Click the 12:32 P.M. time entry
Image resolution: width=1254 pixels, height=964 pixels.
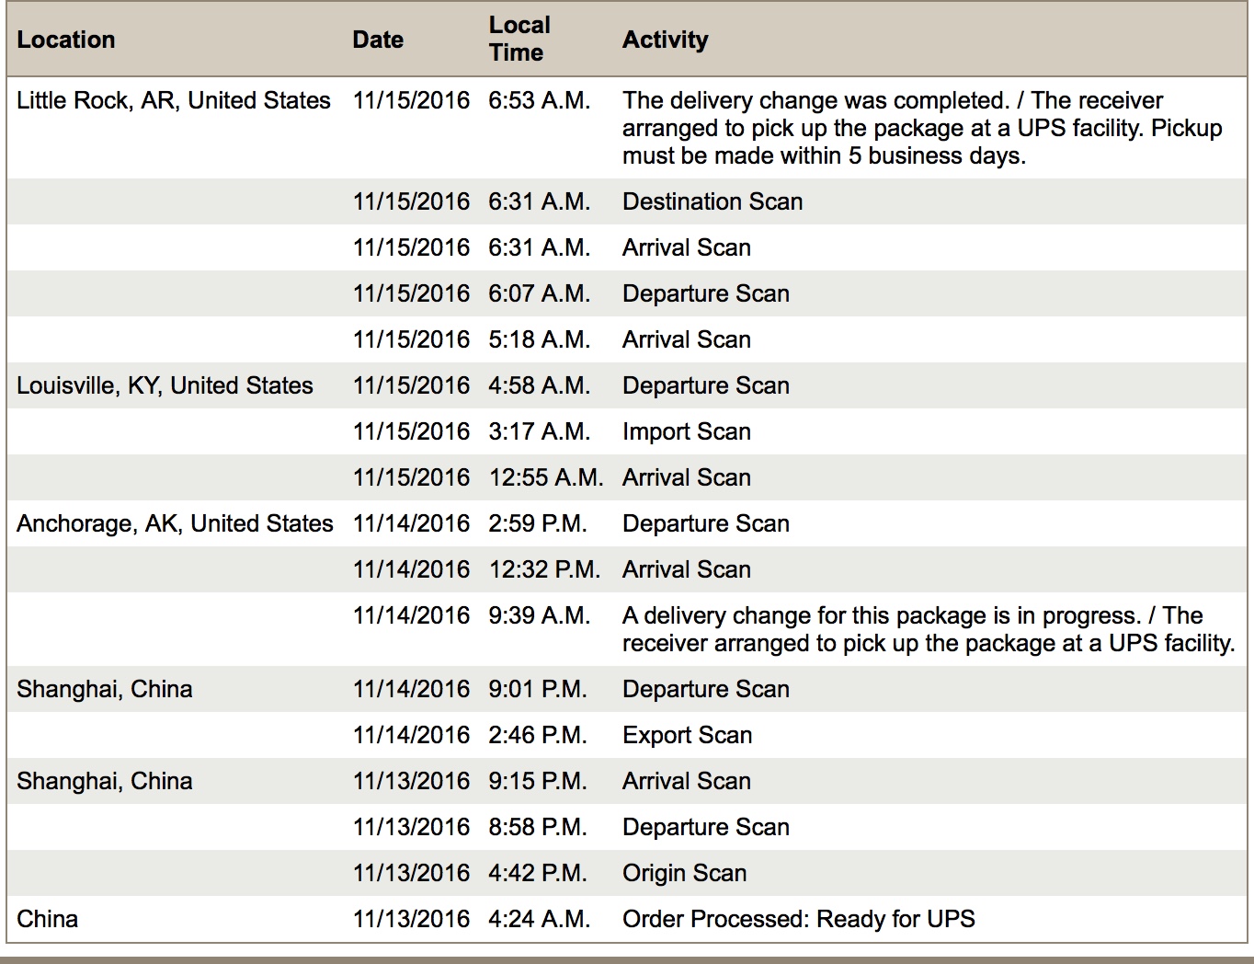(544, 569)
